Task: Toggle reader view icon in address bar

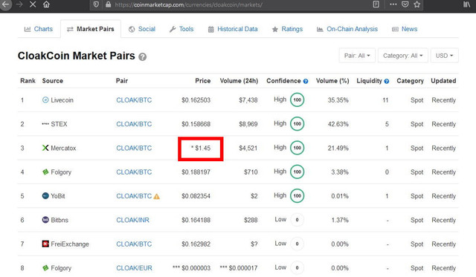Action: point(376,4)
